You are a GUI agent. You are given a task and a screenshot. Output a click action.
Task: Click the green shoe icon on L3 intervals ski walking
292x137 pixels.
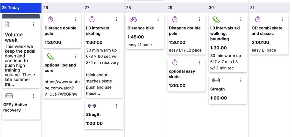(216, 19)
